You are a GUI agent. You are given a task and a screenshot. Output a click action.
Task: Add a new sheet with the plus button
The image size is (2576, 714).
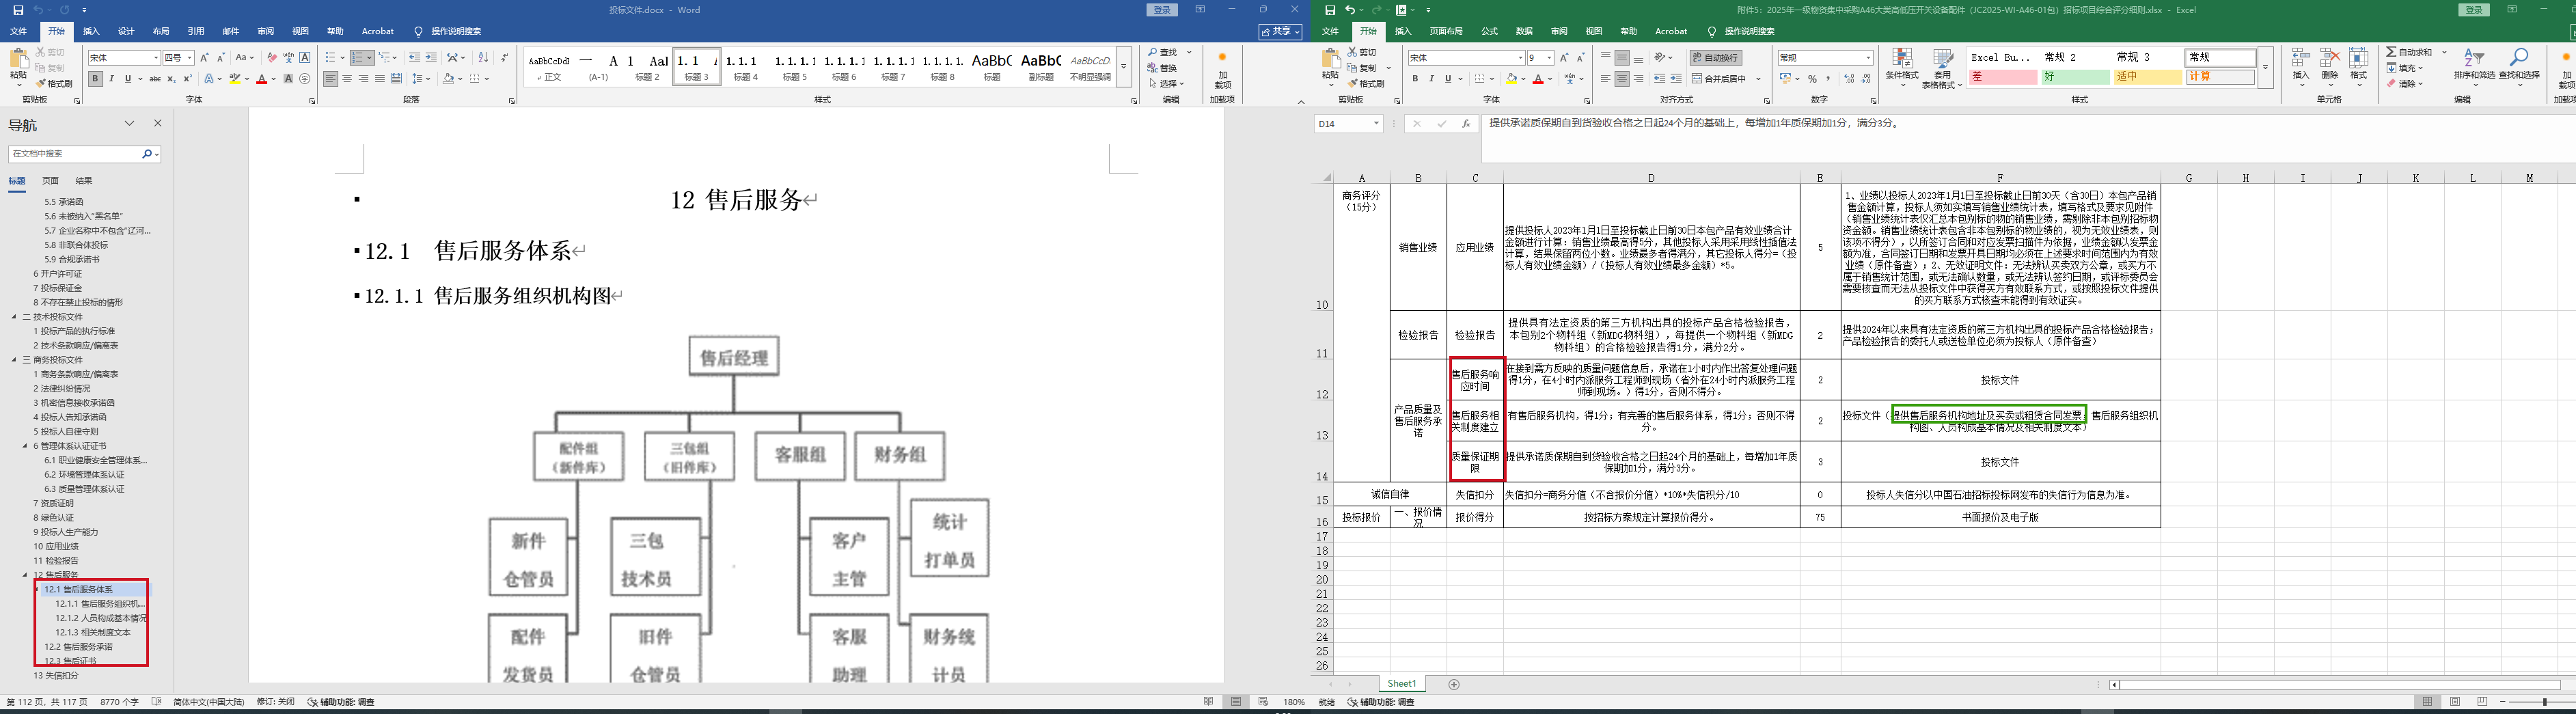point(1454,685)
